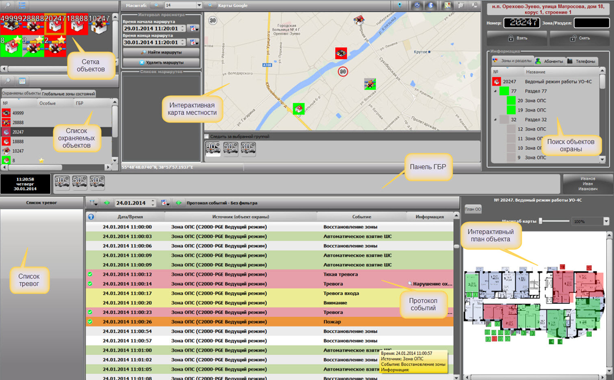Click the filter icon in the event protocol toolbar
614x380 pixels.
pyautogui.click(x=93, y=203)
